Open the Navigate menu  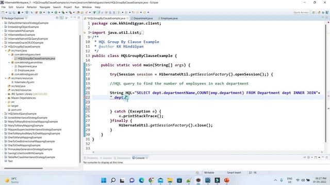click(45, 7)
